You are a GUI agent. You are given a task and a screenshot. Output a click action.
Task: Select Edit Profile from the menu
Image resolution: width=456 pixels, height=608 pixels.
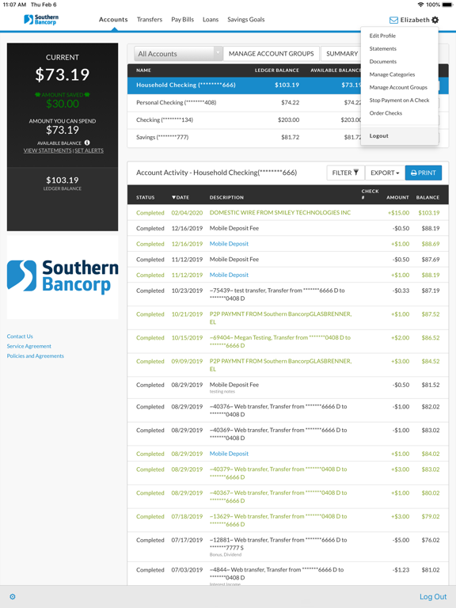click(382, 36)
